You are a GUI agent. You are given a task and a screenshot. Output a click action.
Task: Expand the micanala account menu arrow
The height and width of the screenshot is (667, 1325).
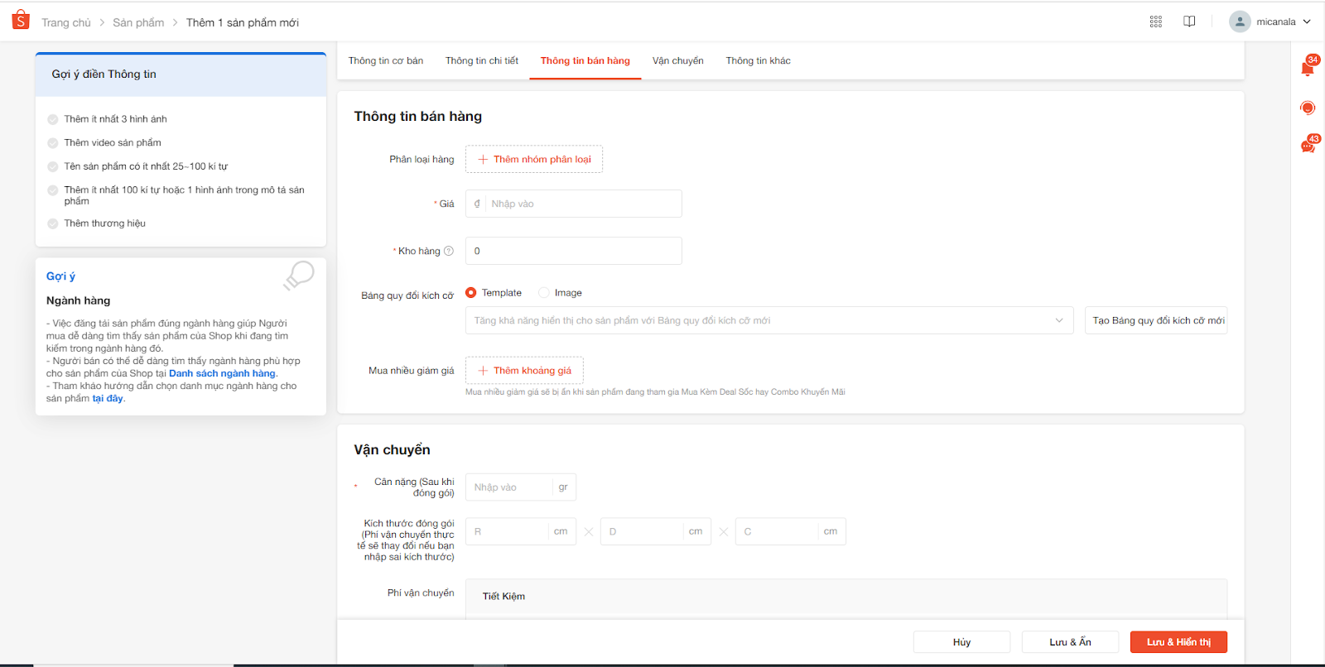point(1307,22)
